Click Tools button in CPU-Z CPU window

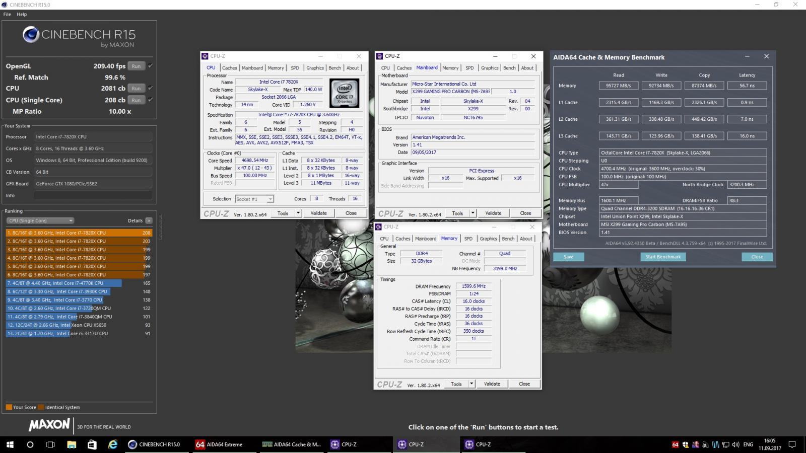(x=283, y=213)
